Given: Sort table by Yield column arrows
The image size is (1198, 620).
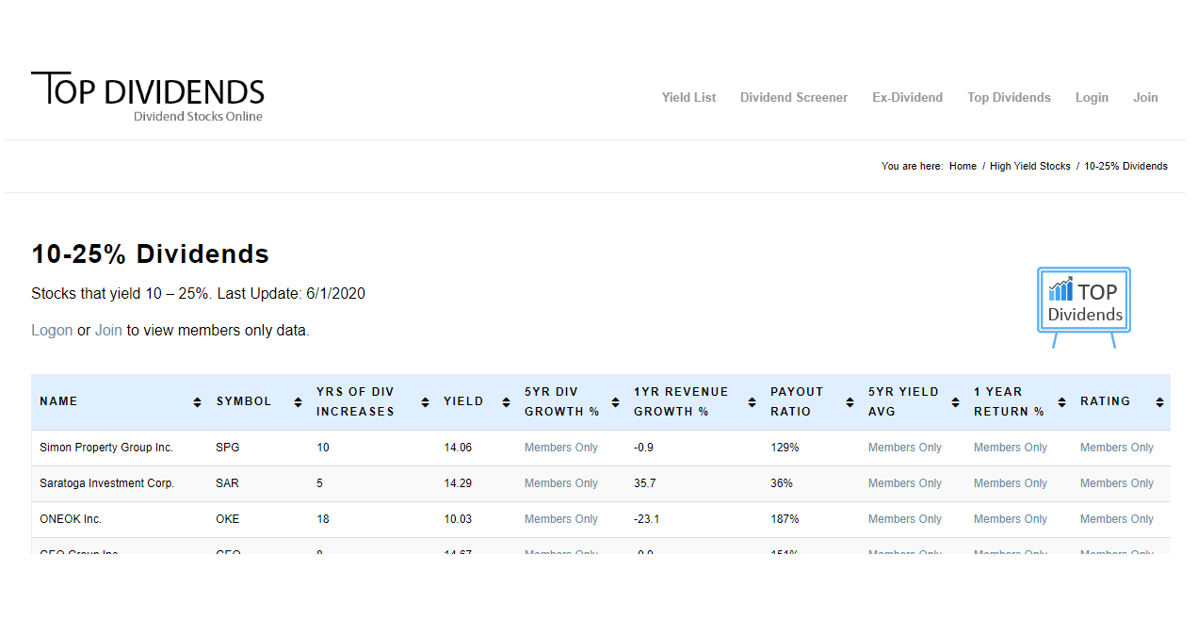Looking at the screenshot, I should (507, 402).
